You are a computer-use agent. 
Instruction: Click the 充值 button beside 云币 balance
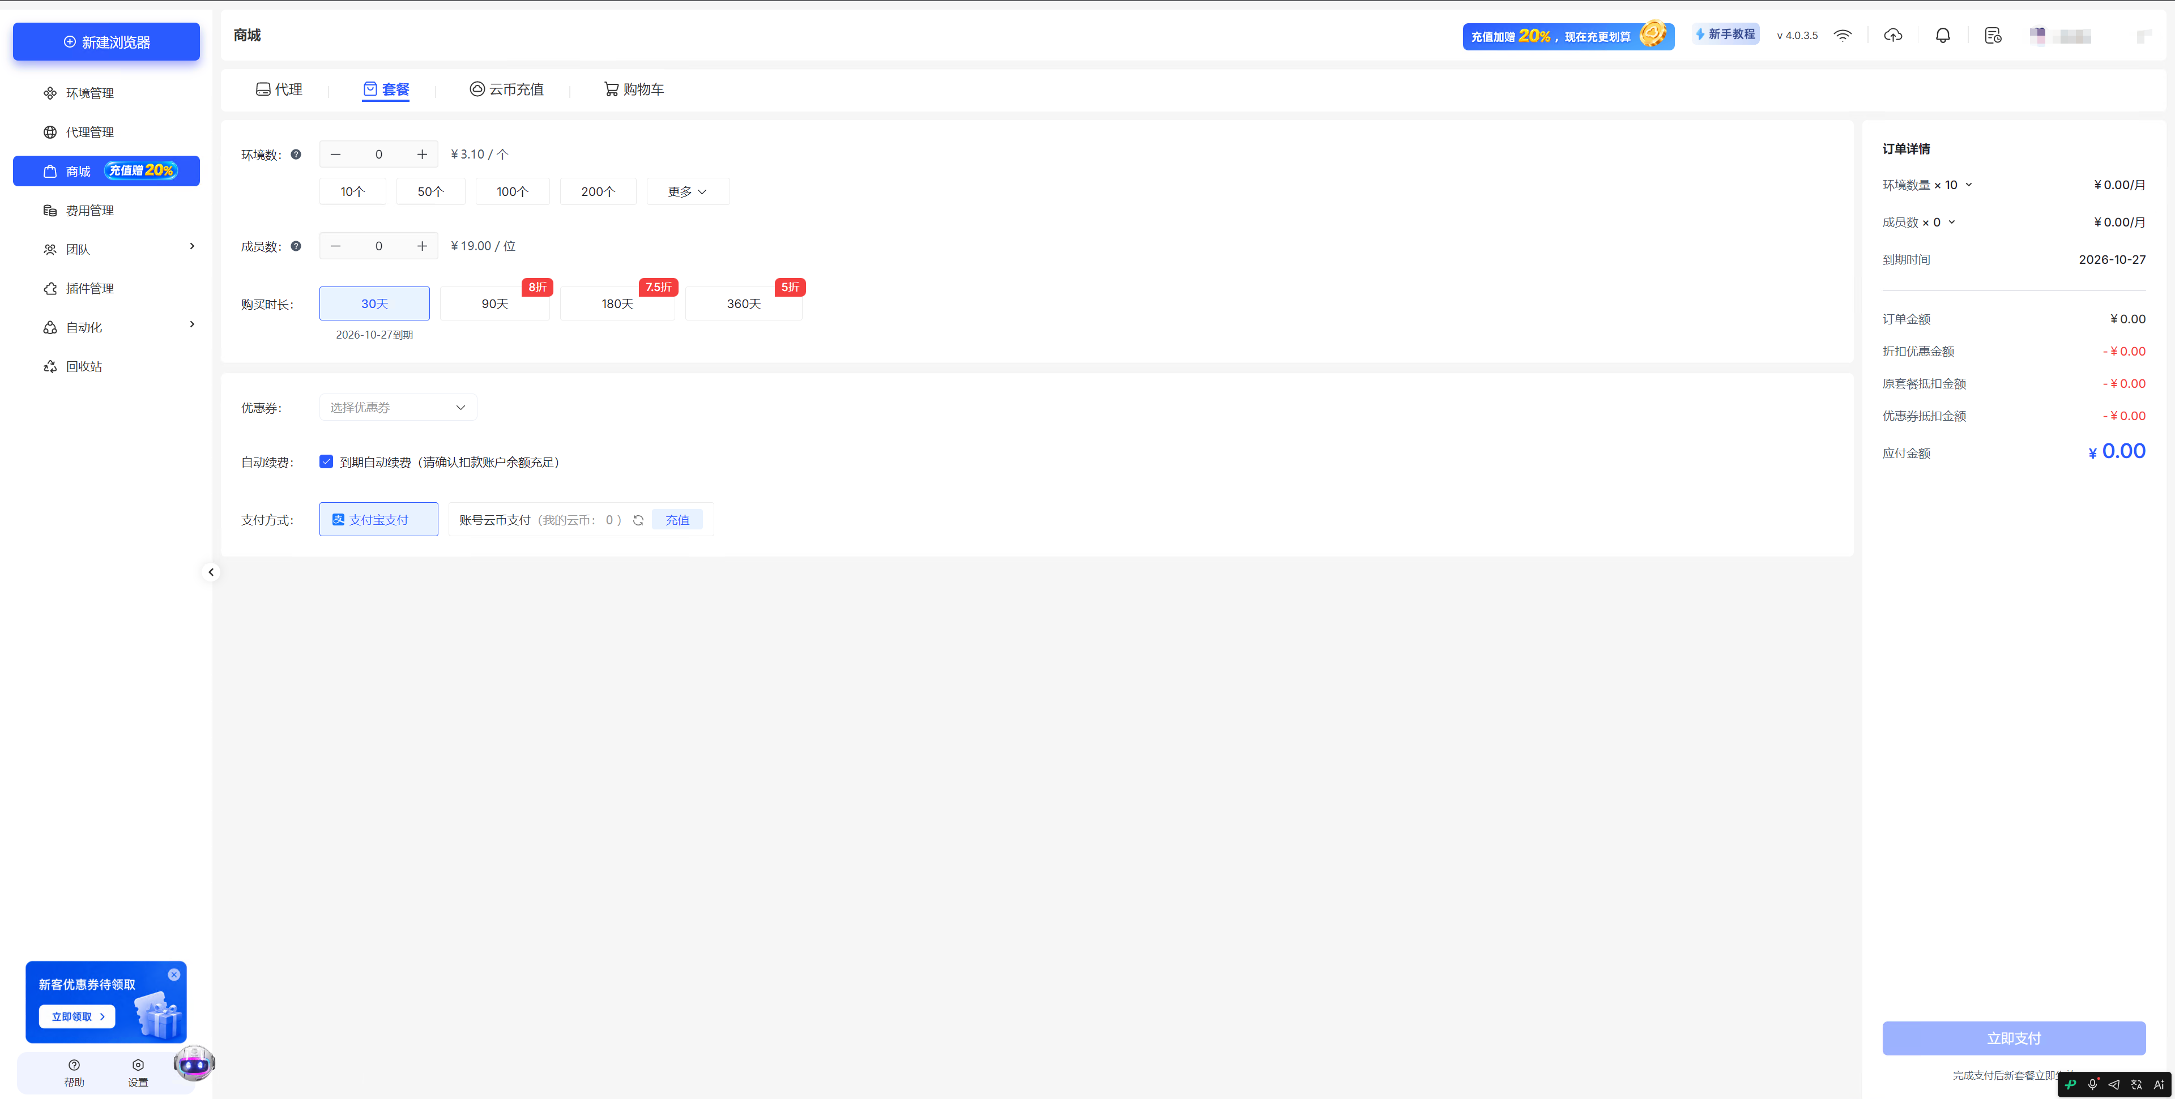677,520
